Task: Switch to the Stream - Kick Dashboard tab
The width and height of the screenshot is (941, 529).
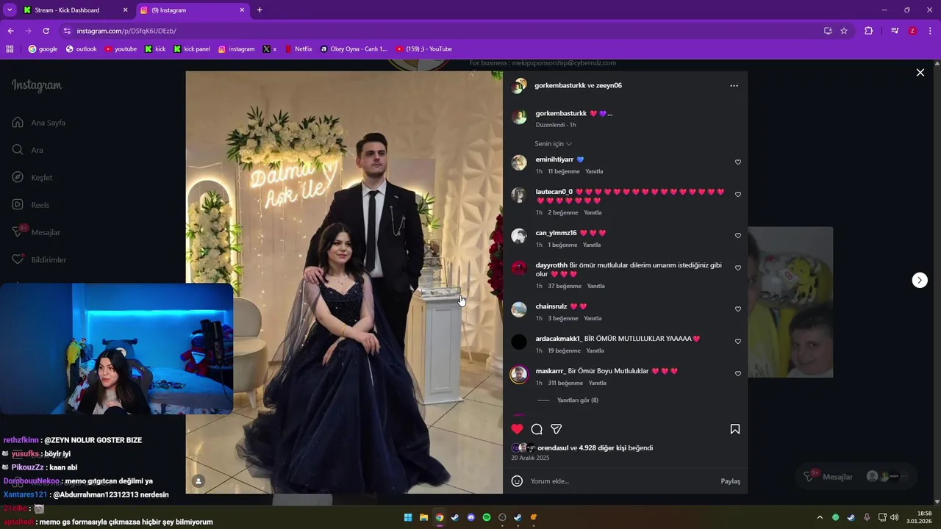Action: click(74, 10)
